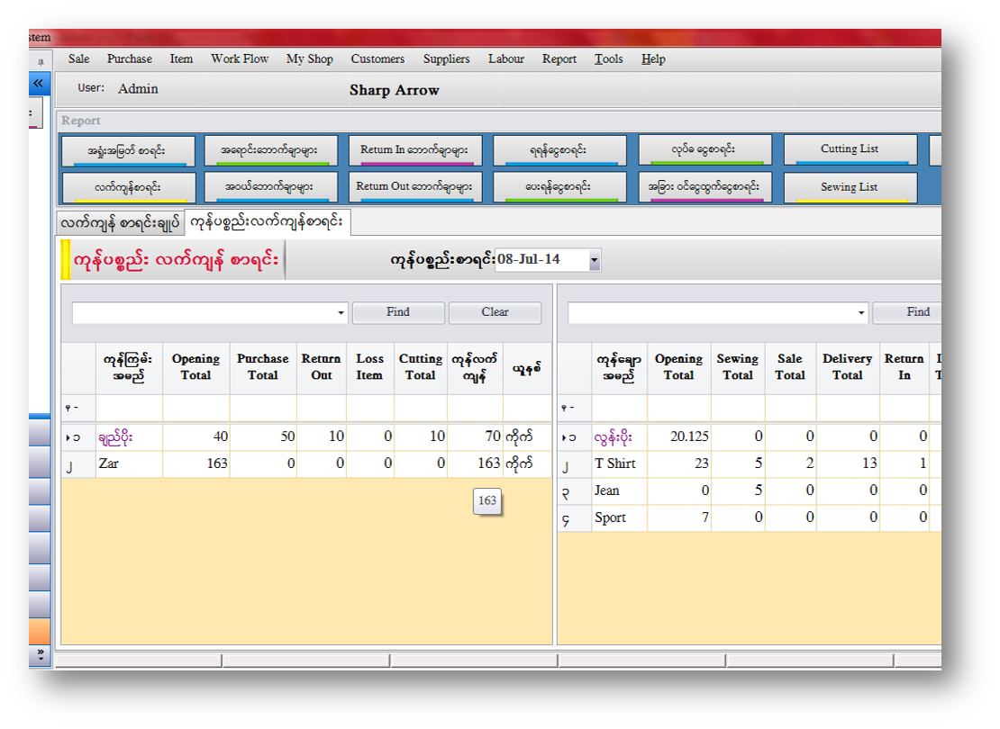Open the Report menu

pos(559,59)
